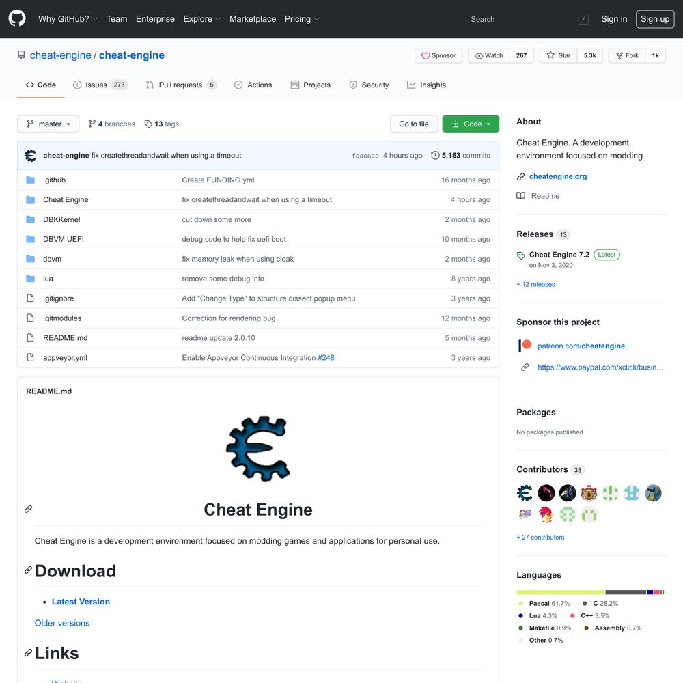683x683 pixels.
Task: Click the Enterprise menu item
Action: click(x=155, y=19)
